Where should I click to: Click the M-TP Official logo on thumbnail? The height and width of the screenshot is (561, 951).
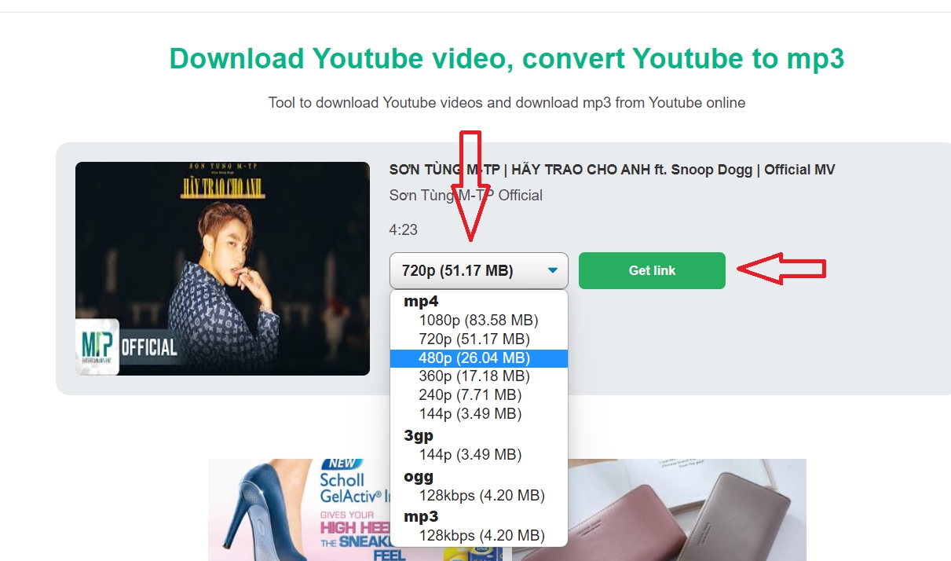[98, 345]
